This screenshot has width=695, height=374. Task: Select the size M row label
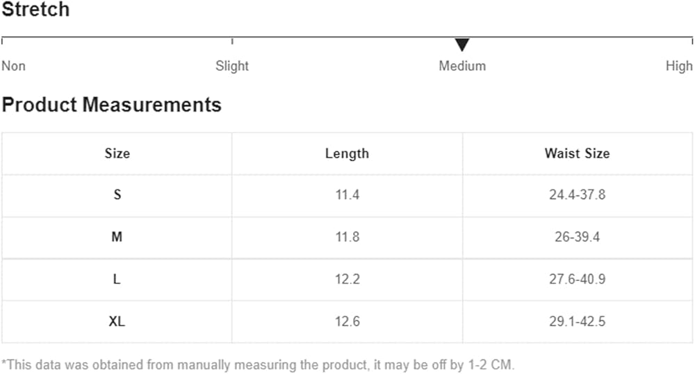(x=117, y=237)
